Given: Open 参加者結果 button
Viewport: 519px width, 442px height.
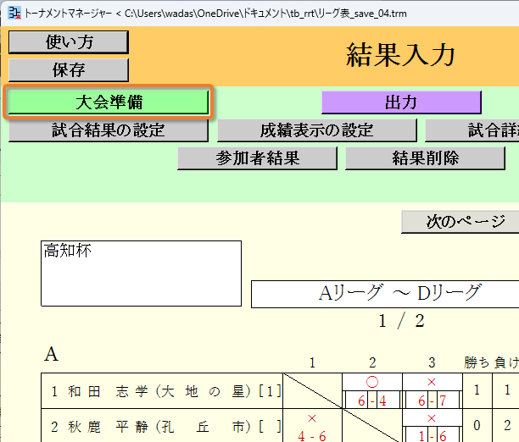Looking at the screenshot, I should coord(258,158).
